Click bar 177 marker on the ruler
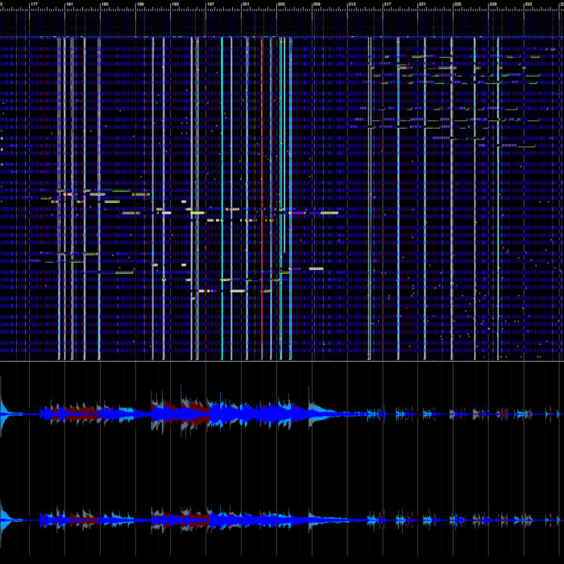This screenshot has width=564, height=564. coord(34,4)
